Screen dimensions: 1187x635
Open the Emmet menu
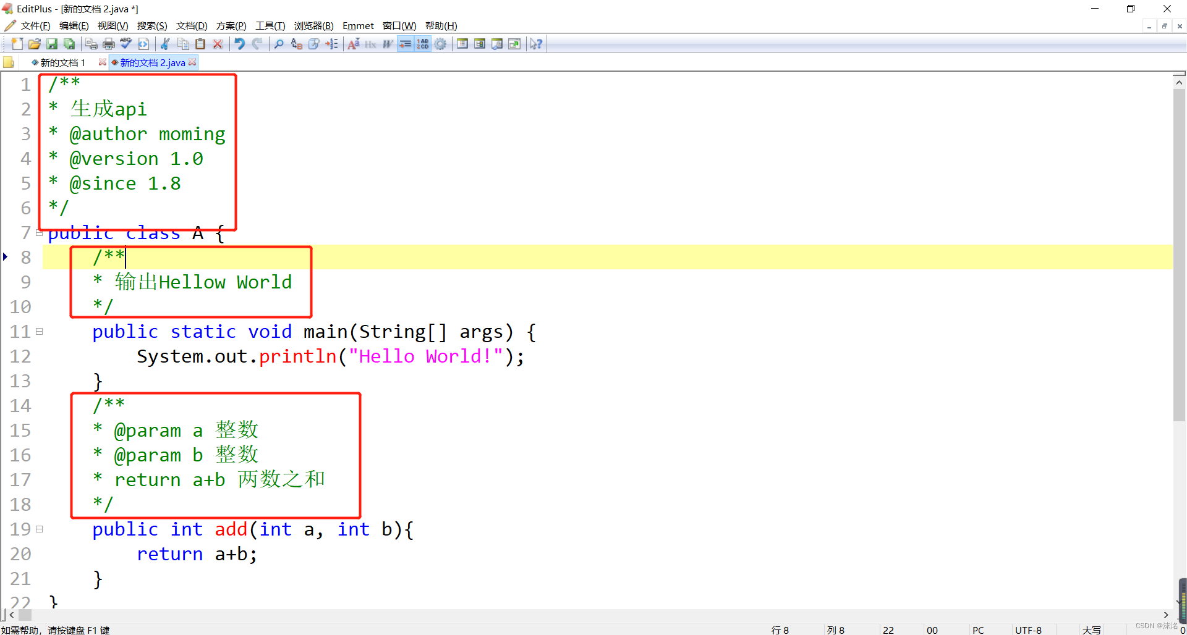tap(358, 26)
